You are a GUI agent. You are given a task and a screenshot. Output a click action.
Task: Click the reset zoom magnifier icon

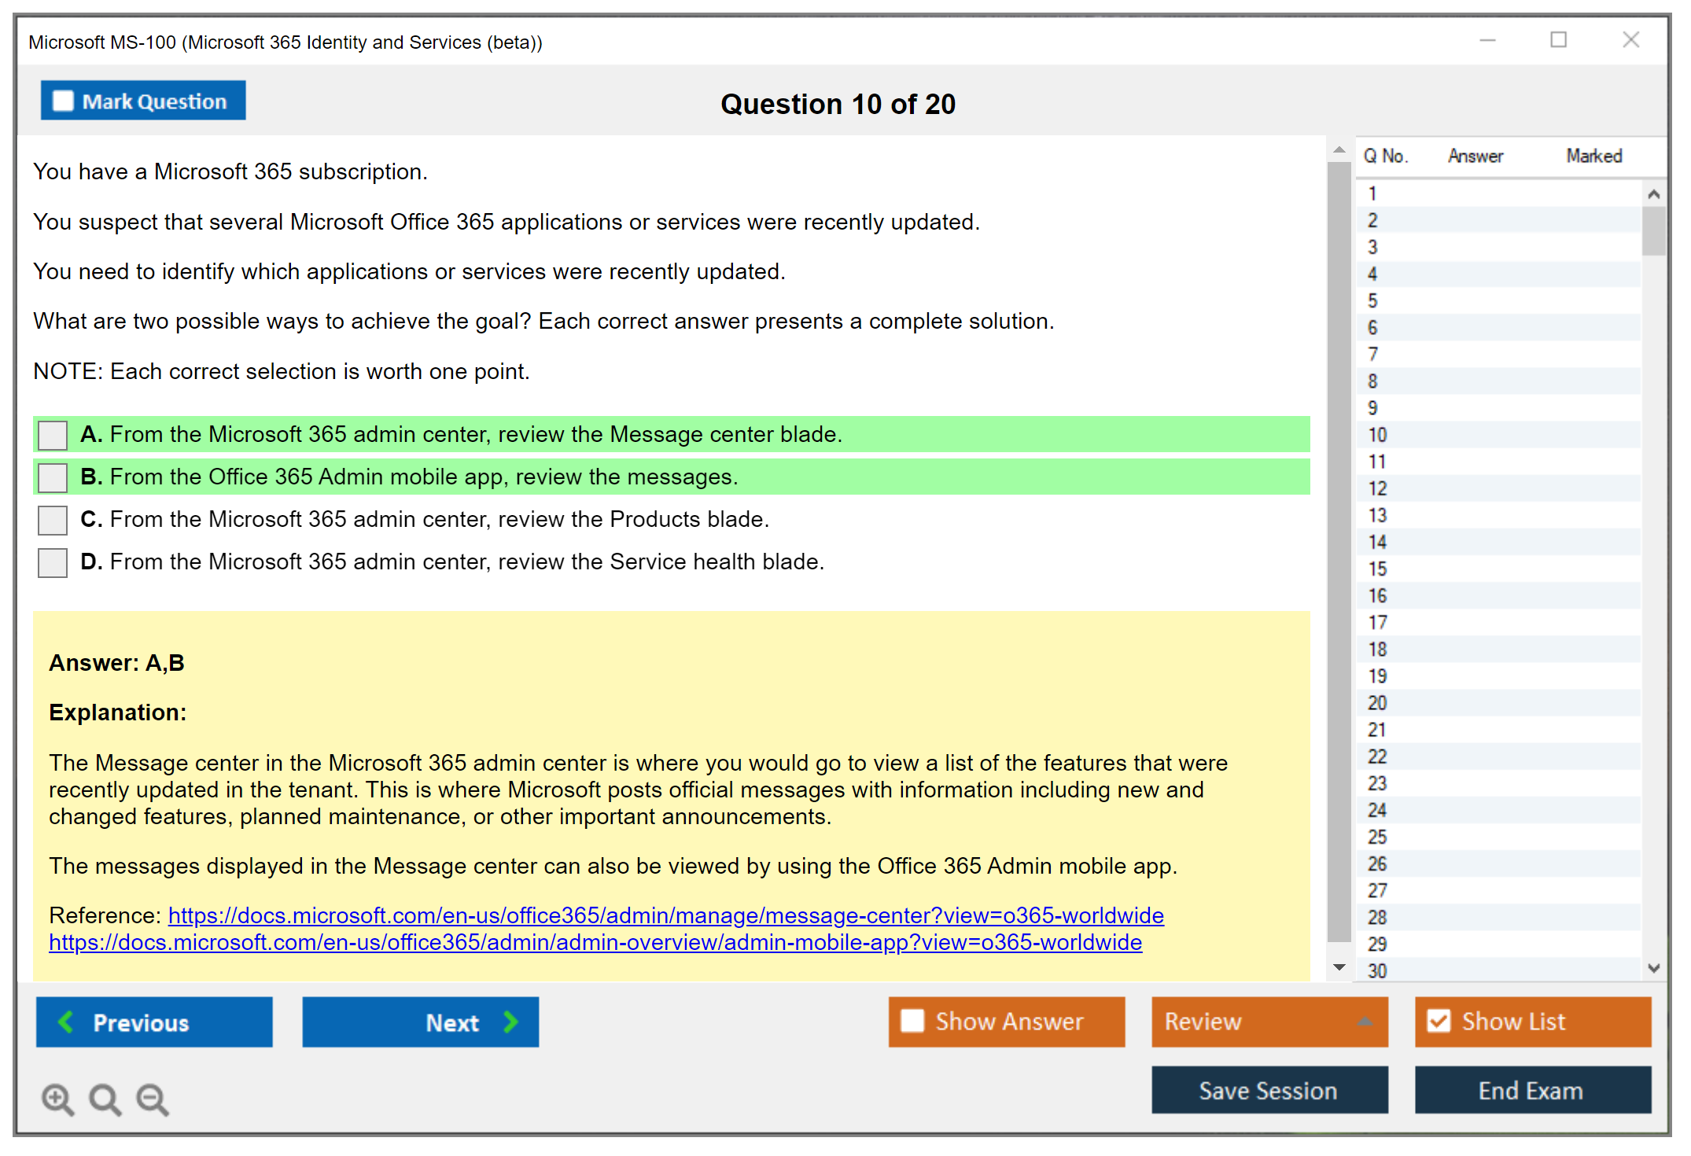[x=105, y=1099]
